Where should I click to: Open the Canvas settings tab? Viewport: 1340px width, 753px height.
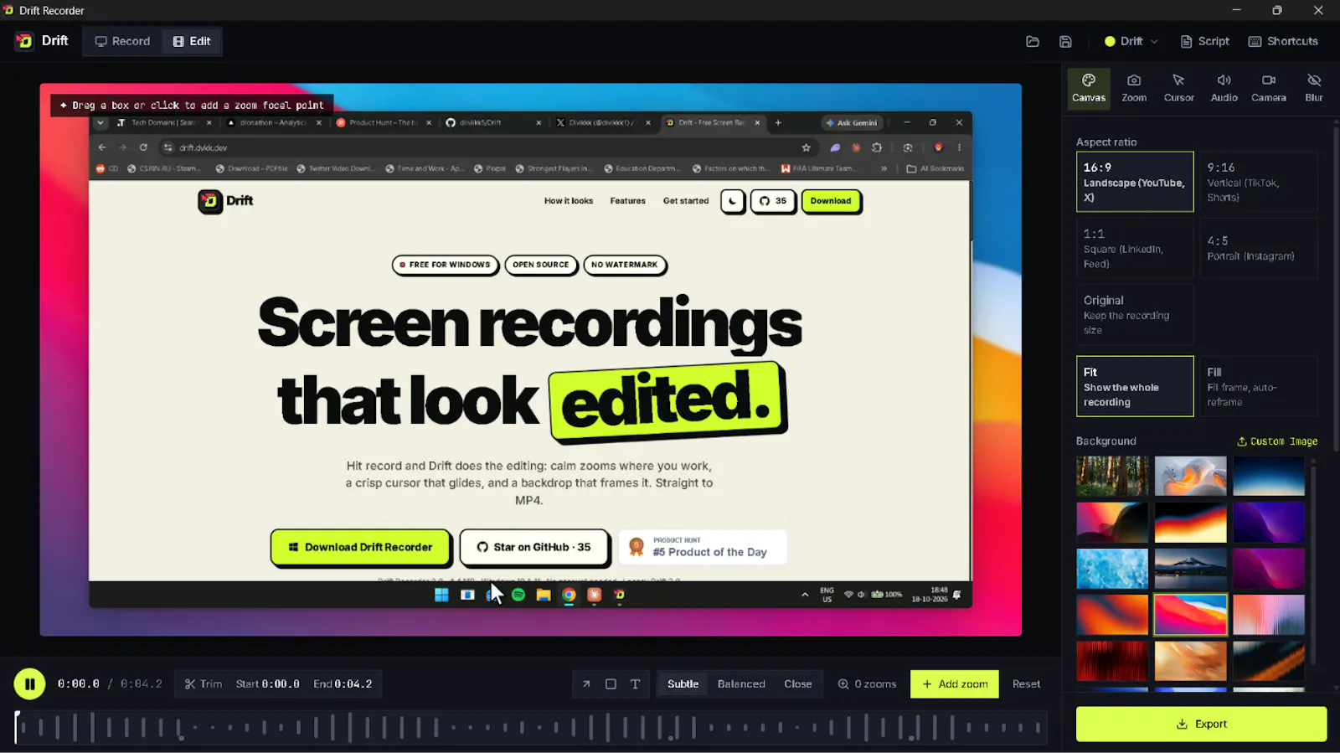1089,88
